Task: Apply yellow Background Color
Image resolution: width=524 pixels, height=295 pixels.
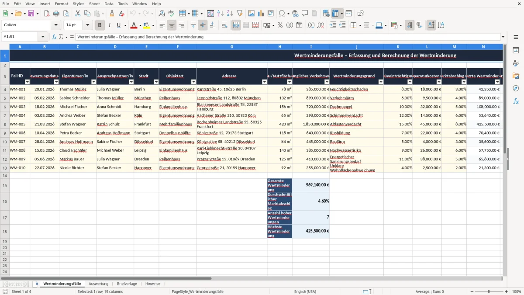Action: click(147, 25)
